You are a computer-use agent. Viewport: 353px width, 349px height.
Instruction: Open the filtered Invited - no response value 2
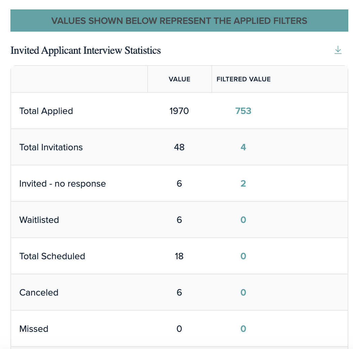click(243, 184)
